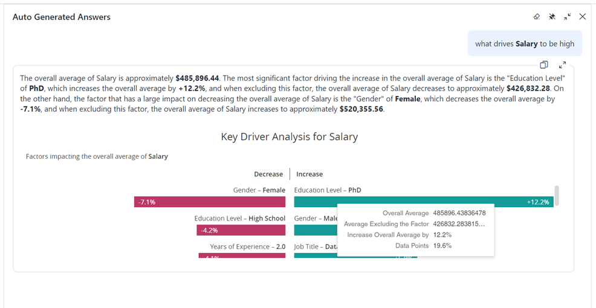Click the Education Level – PhD label
This screenshot has width=596, height=308.
point(328,190)
